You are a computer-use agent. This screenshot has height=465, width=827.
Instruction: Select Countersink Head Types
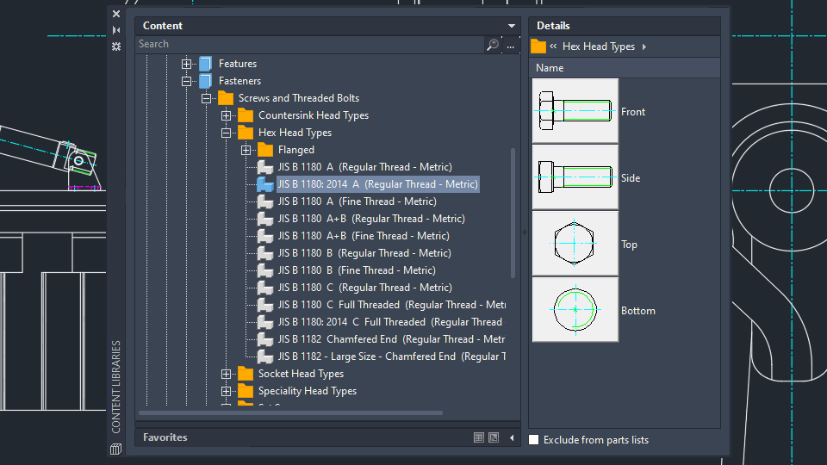(x=314, y=115)
